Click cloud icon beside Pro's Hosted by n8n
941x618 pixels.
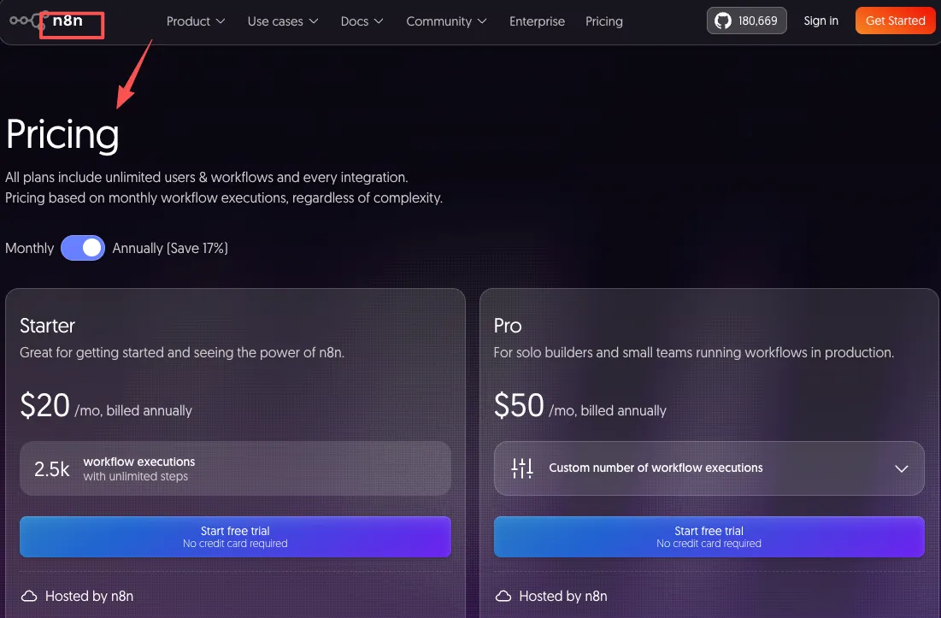(x=503, y=596)
